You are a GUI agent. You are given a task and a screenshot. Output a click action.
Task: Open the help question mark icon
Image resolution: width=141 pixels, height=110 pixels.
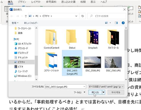tap(123, 23)
